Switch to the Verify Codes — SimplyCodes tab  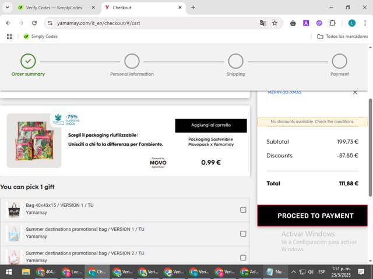pyautogui.click(x=54, y=8)
